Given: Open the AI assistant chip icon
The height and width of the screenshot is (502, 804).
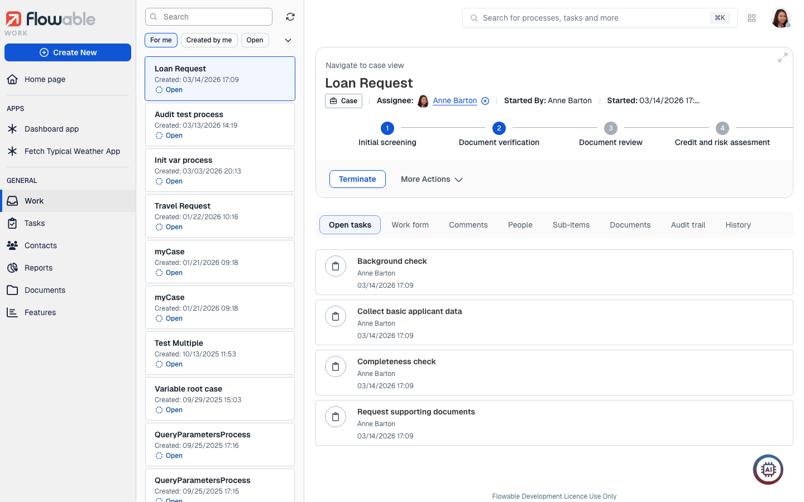Looking at the screenshot, I should pyautogui.click(x=768, y=470).
